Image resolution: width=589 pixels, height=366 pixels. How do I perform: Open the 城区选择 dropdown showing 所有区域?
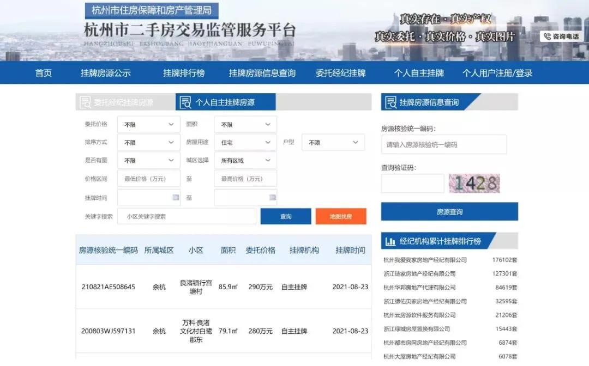[245, 160]
